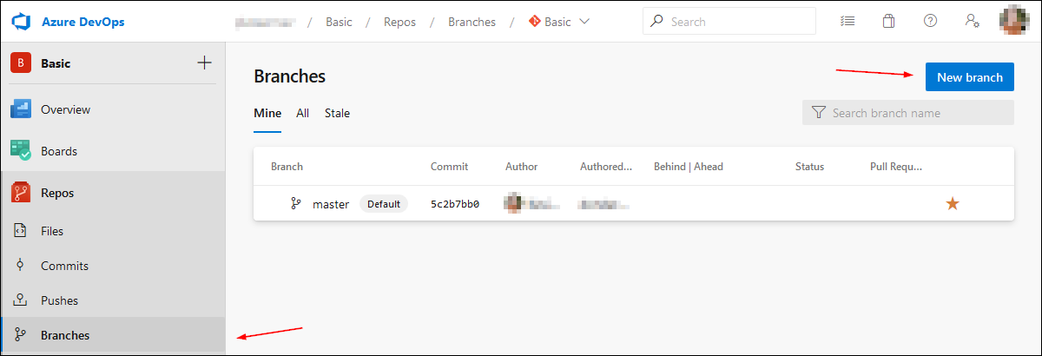Switch to the Stale tab

point(337,113)
